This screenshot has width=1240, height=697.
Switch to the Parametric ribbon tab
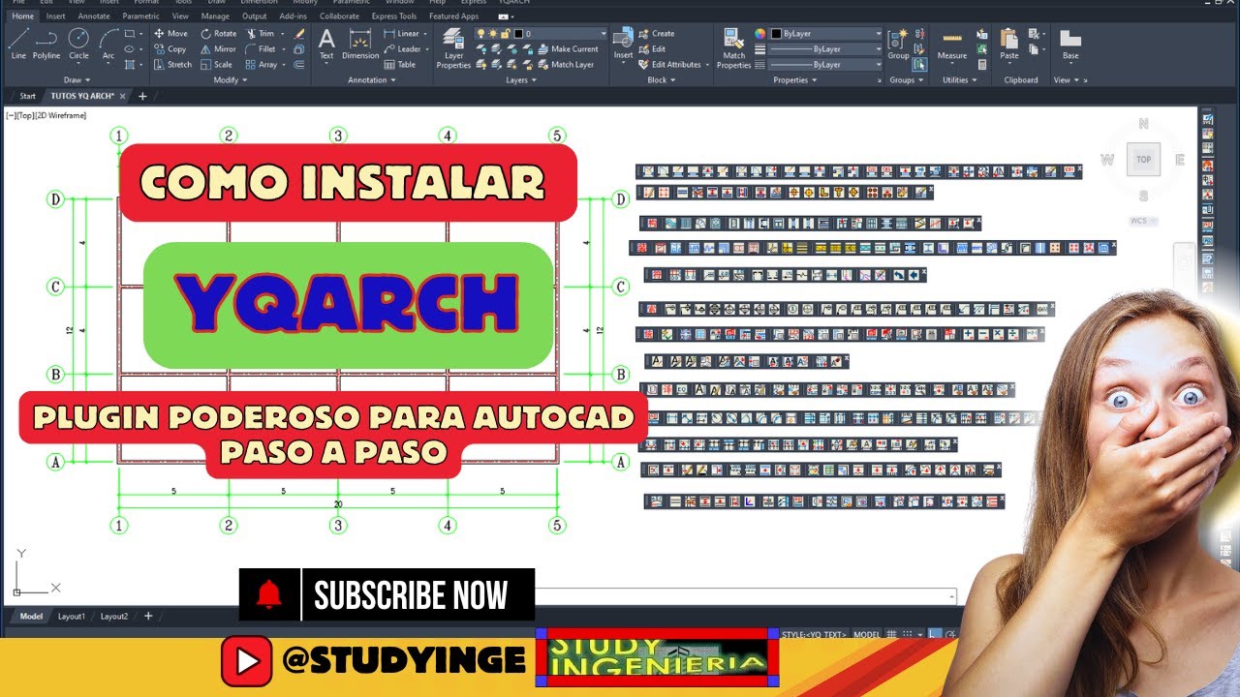coord(141,16)
